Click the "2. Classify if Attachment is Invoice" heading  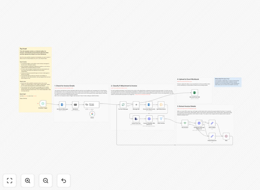pyautogui.click(x=124, y=86)
